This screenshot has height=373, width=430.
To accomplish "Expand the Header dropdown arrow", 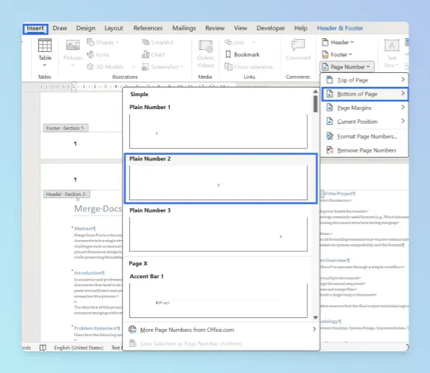I will tap(352, 42).
